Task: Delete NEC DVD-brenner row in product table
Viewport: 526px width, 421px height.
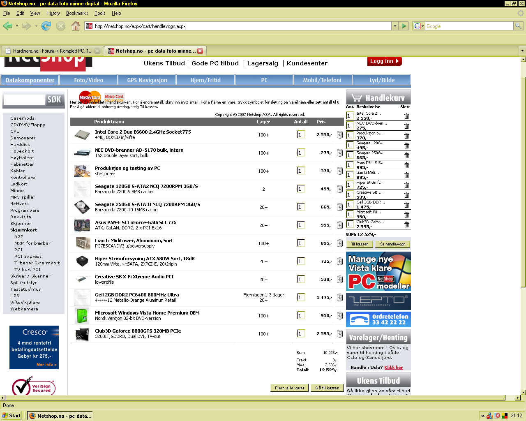Action: click(340, 153)
